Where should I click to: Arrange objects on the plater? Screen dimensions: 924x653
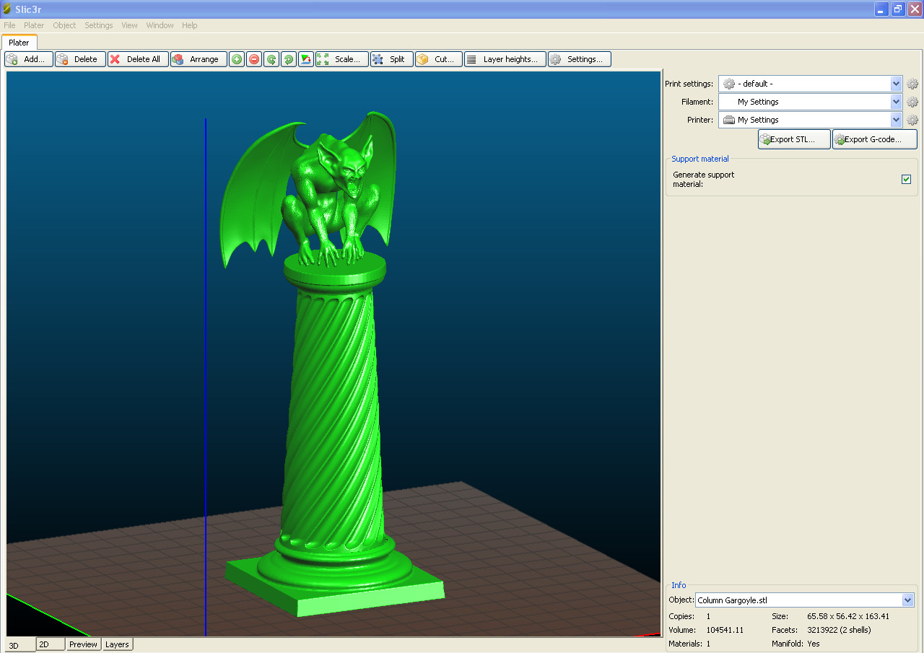[198, 59]
